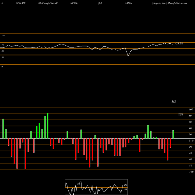Click the sharp dip low on RSI line
195x195 pixels.
pyautogui.click(x=128, y=56)
